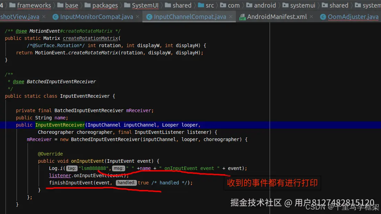Click the onInputEvent method name
381x214 pixels.
pos(88,161)
